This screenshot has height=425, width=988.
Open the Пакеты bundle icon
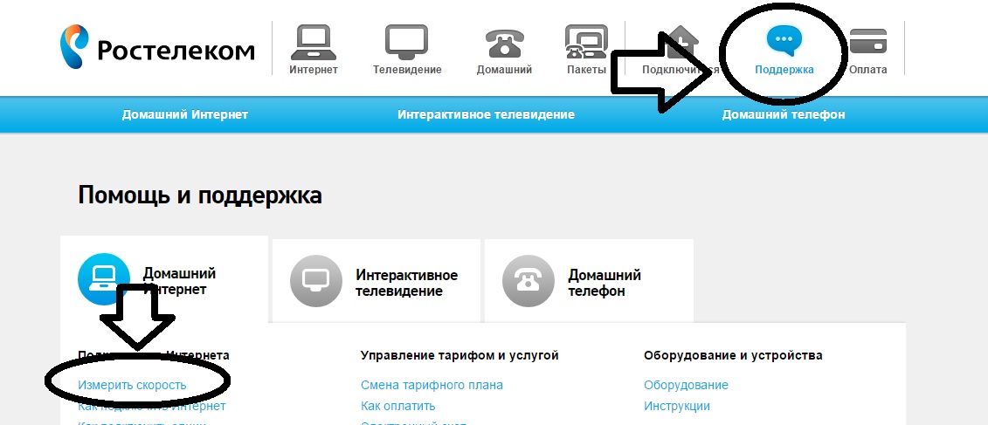pos(586,42)
